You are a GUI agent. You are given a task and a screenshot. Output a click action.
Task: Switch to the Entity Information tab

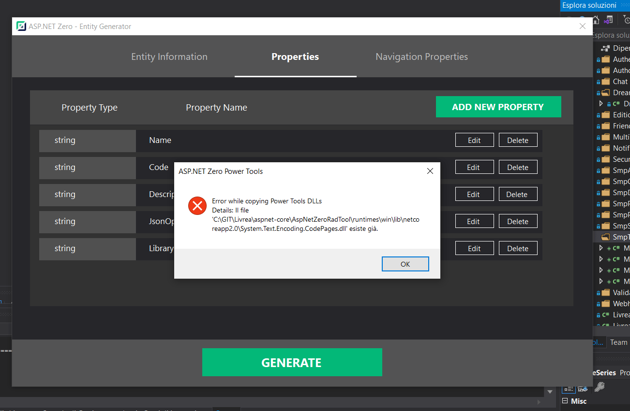pos(169,57)
